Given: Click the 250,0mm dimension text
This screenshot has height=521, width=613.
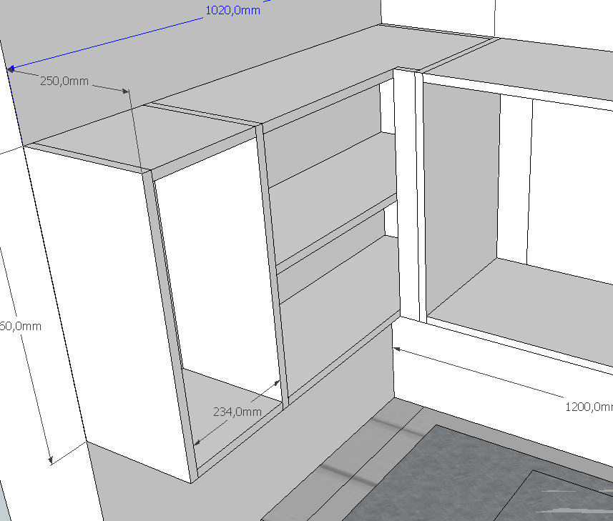Looking at the screenshot, I should click(64, 81).
